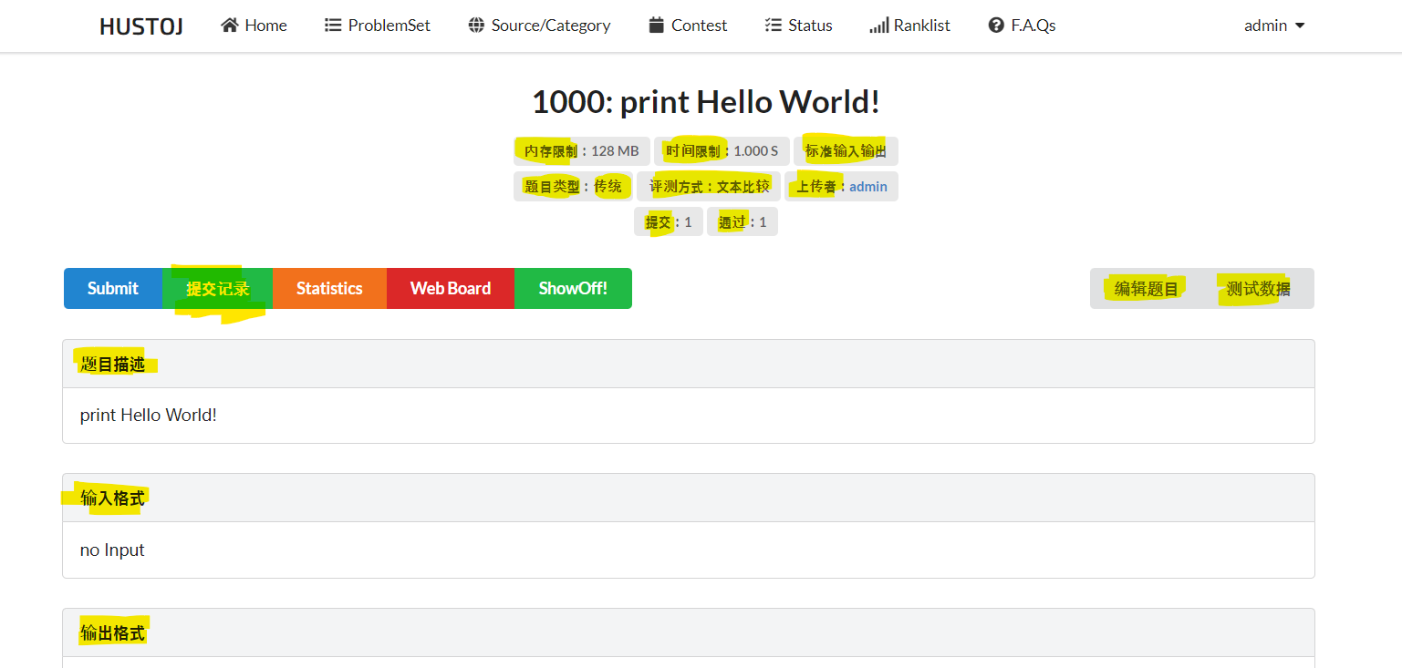Click the 提交: 1 submission count badge

point(668,221)
